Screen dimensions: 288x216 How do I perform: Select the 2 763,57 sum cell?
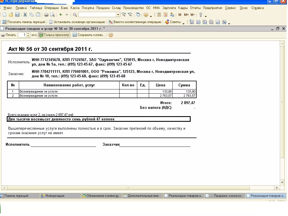pyautogui.click(x=184, y=96)
